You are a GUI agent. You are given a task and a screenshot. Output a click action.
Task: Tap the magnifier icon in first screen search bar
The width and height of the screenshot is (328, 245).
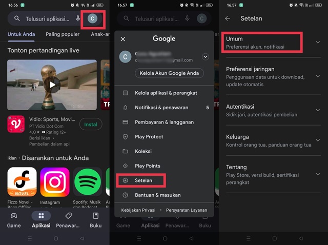(17, 18)
